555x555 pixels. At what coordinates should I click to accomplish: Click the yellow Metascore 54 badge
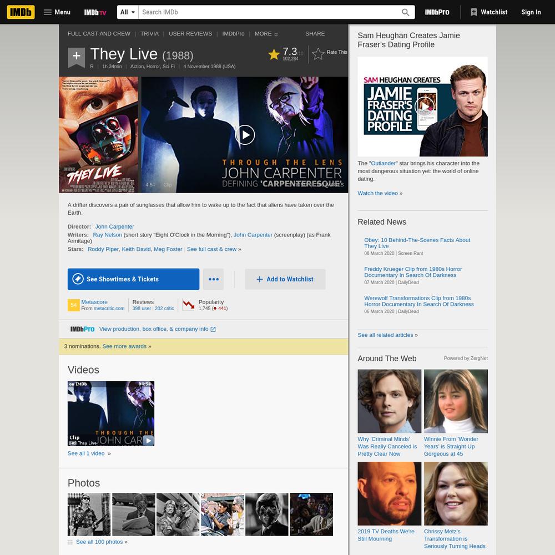click(74, 305)
